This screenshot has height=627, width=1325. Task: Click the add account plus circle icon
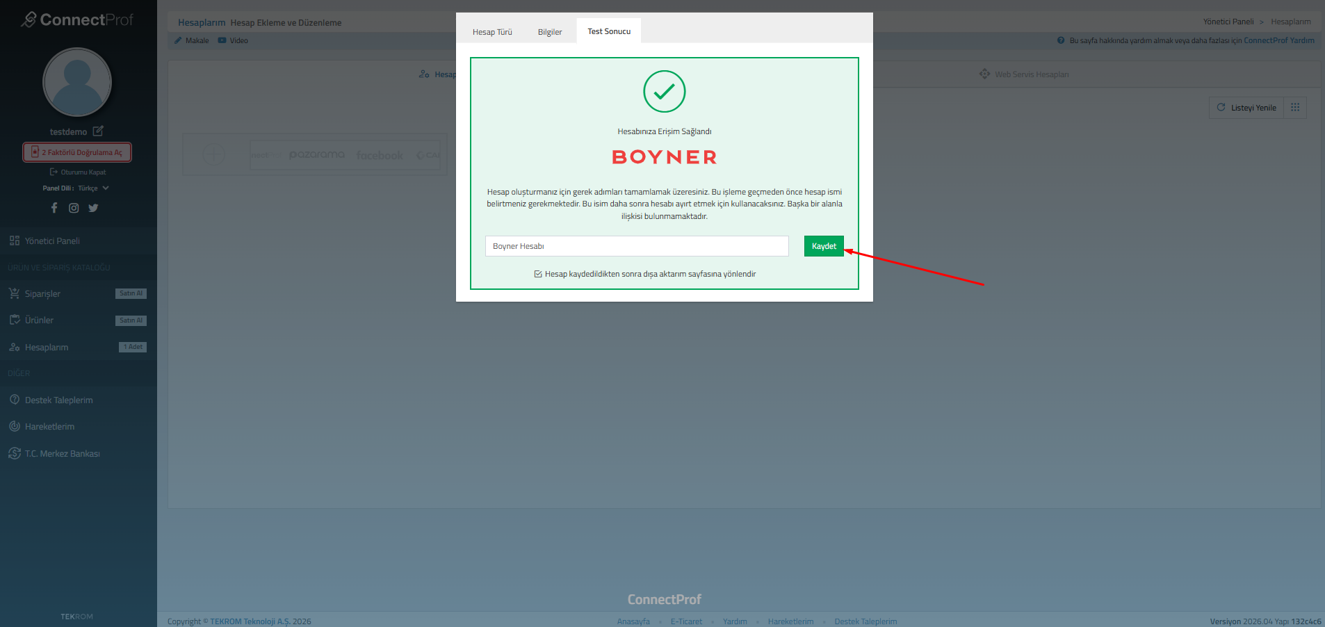tap(213, 154)
